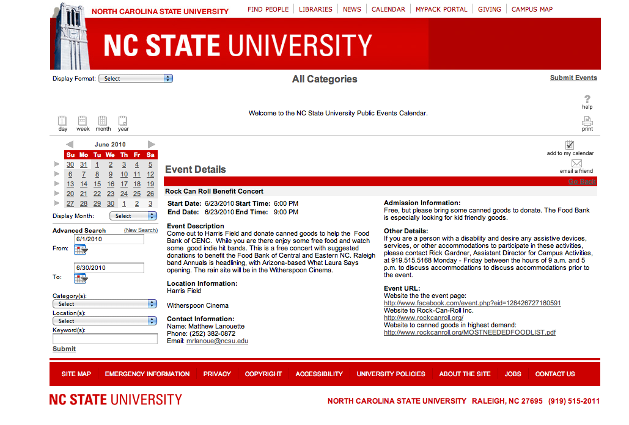Open University Policies footer link
Image resolution: width=629 pixels, height=425 pixels.
pyautogui.click(x=391, y=374)
